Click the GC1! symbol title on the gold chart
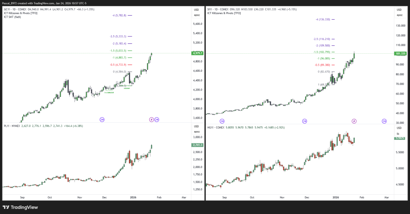 (9, 10)
